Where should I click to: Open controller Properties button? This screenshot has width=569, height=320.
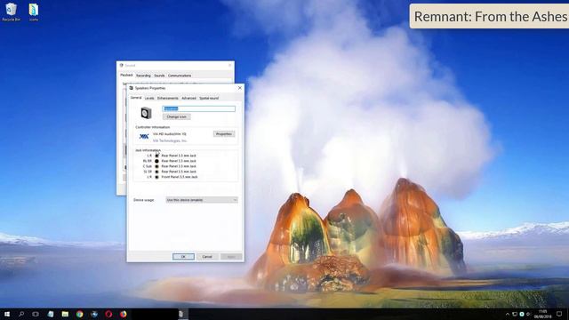pos(224,134)
